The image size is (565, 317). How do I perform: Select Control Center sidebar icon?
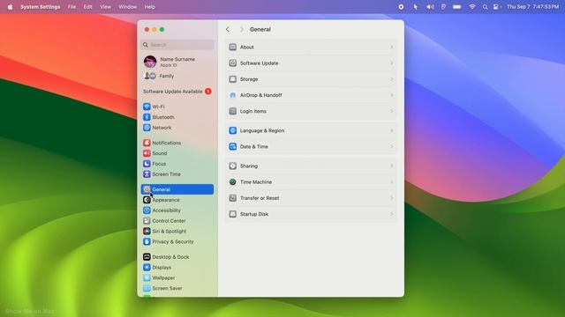[x=147, y=221]
